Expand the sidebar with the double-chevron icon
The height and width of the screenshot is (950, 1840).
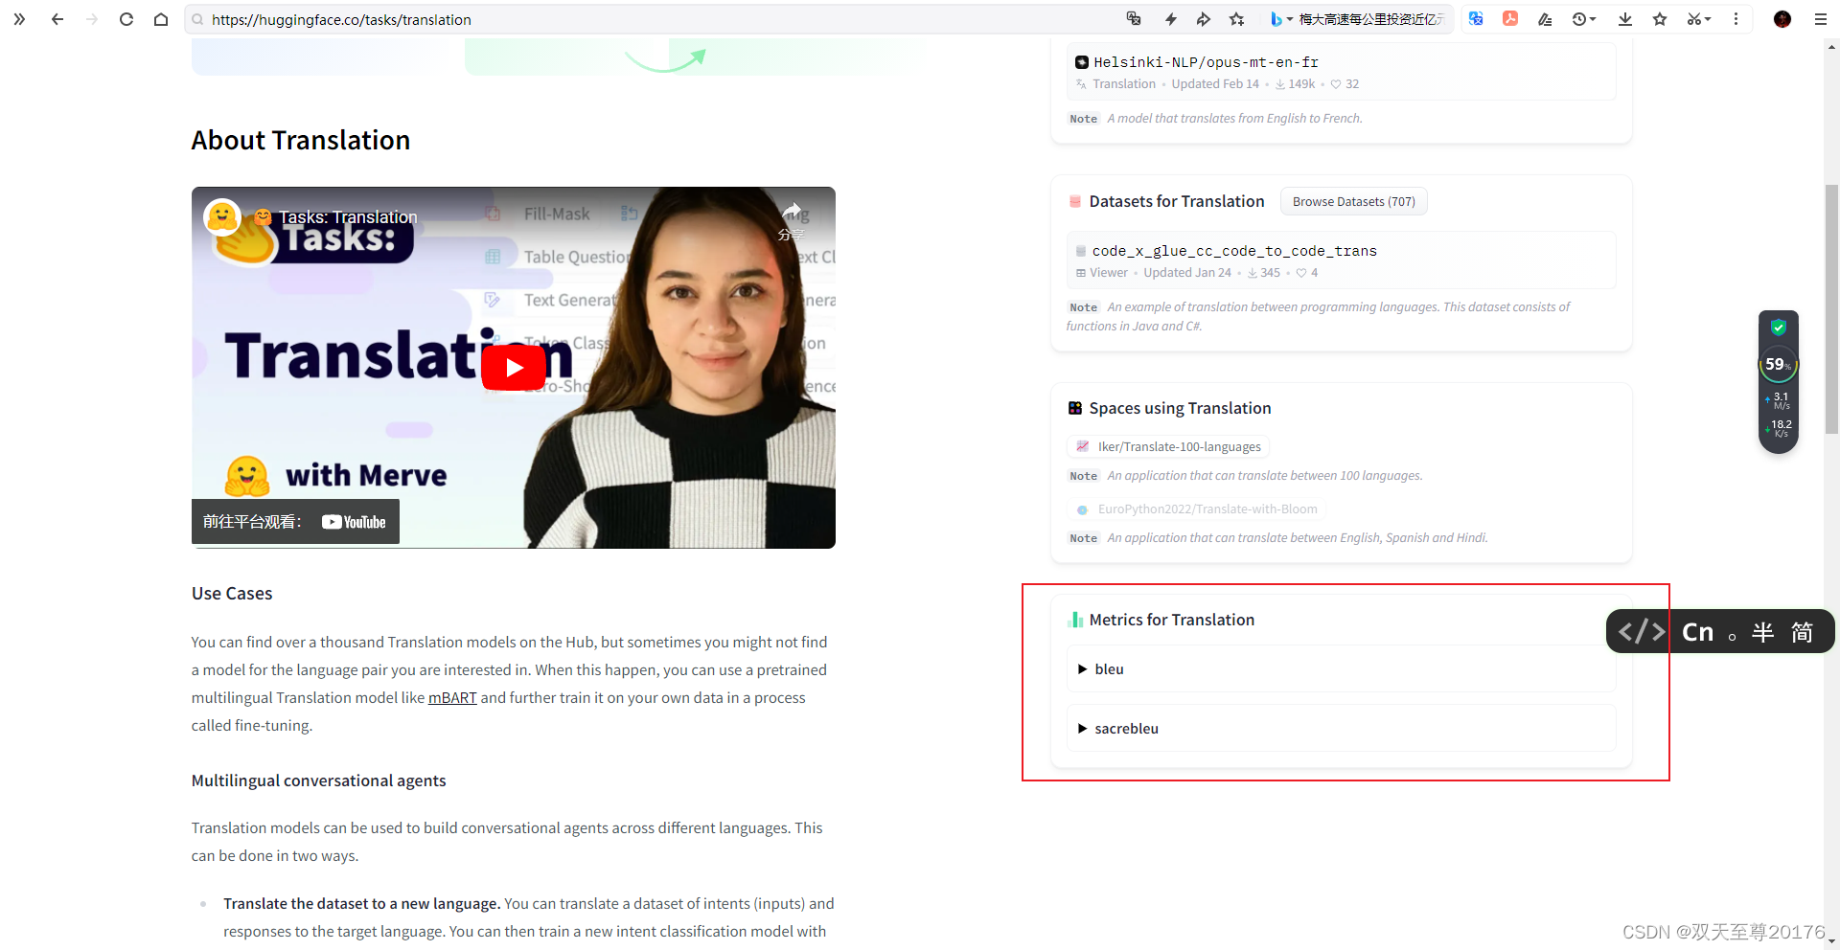click(20, 19)
